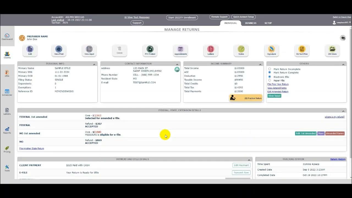Open Edit Amended Return link
Viewport: 352px width, 198px height.
[278, 92]
